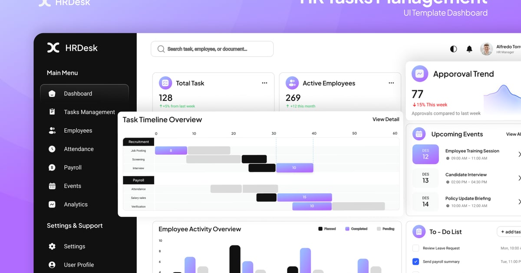Click the Salary sales bar labeled 15

coord(304,197)
